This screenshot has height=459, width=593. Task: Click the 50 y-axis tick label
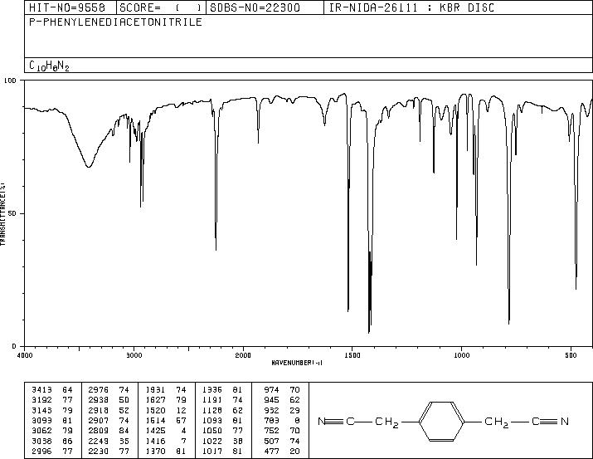coord(12,213)
